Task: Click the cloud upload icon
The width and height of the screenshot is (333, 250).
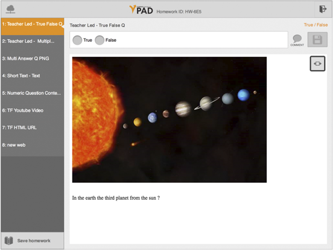Action: [x=10, y=9]
